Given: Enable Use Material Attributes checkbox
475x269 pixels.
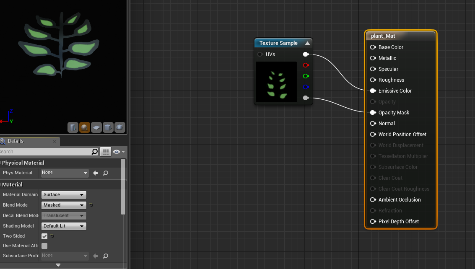Looking at the screenshot, I should [44, 246].
